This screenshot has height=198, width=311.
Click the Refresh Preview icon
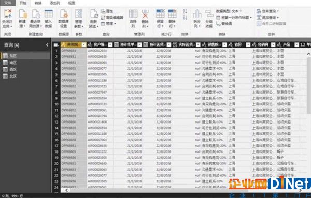click(94, 14)
